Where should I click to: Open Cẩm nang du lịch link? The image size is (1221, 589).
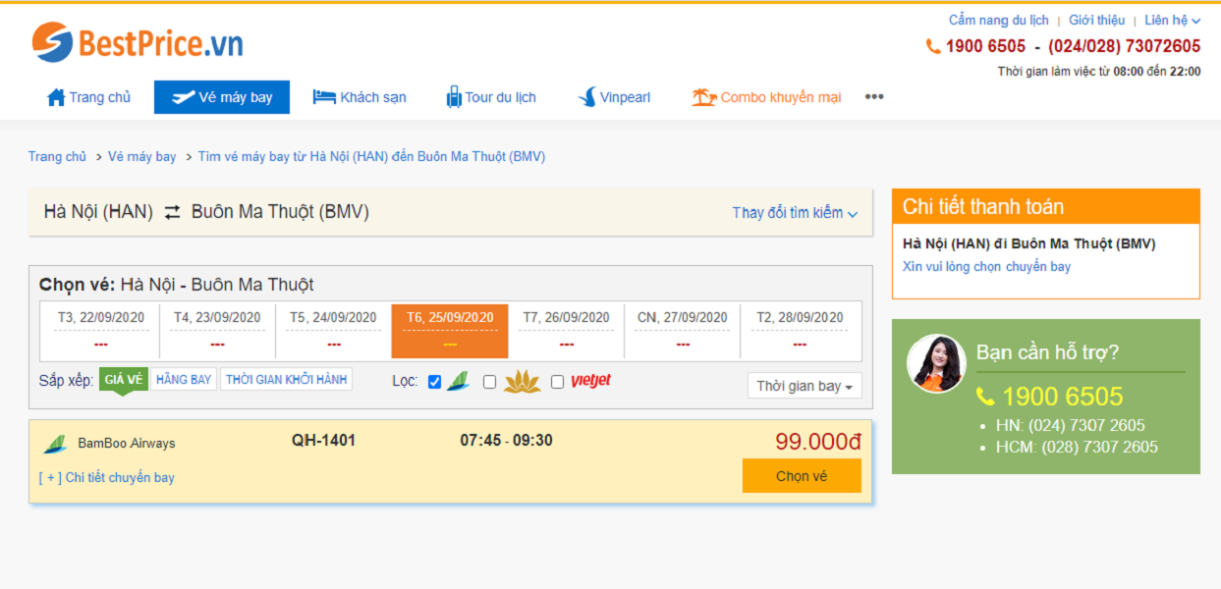coord(998,20)
